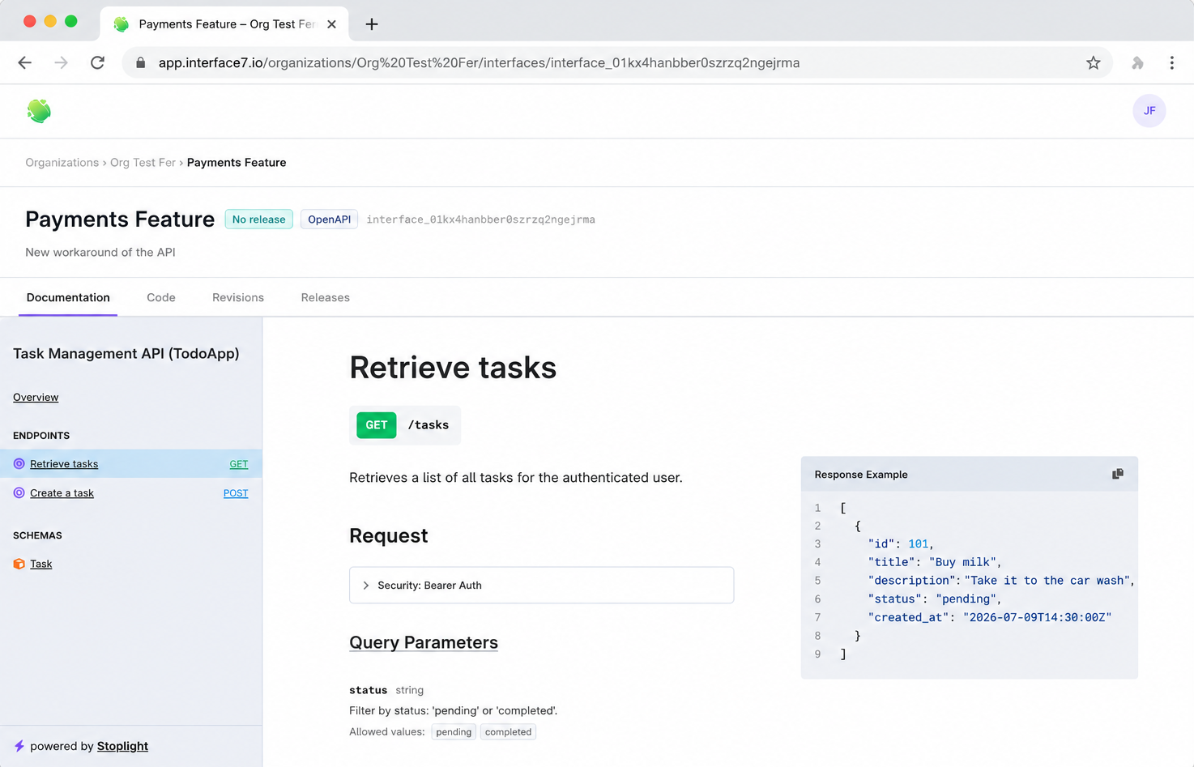Screen dimensions: 1194x767
Task: Click the green GET method badge
Action: (377, 425)
